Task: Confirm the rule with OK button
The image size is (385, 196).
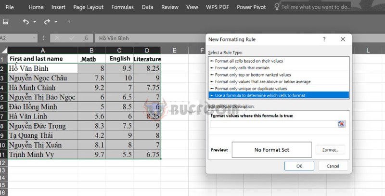Action: [x=299, y=166]
